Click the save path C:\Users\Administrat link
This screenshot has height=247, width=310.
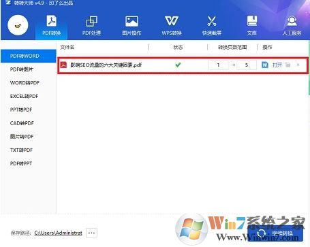[x=58, y=233]
